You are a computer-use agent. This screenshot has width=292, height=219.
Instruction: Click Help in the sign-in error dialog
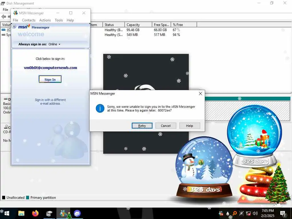coord(190,126)
